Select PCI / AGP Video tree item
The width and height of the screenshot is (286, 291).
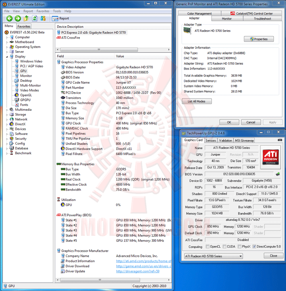pos(31,66)
